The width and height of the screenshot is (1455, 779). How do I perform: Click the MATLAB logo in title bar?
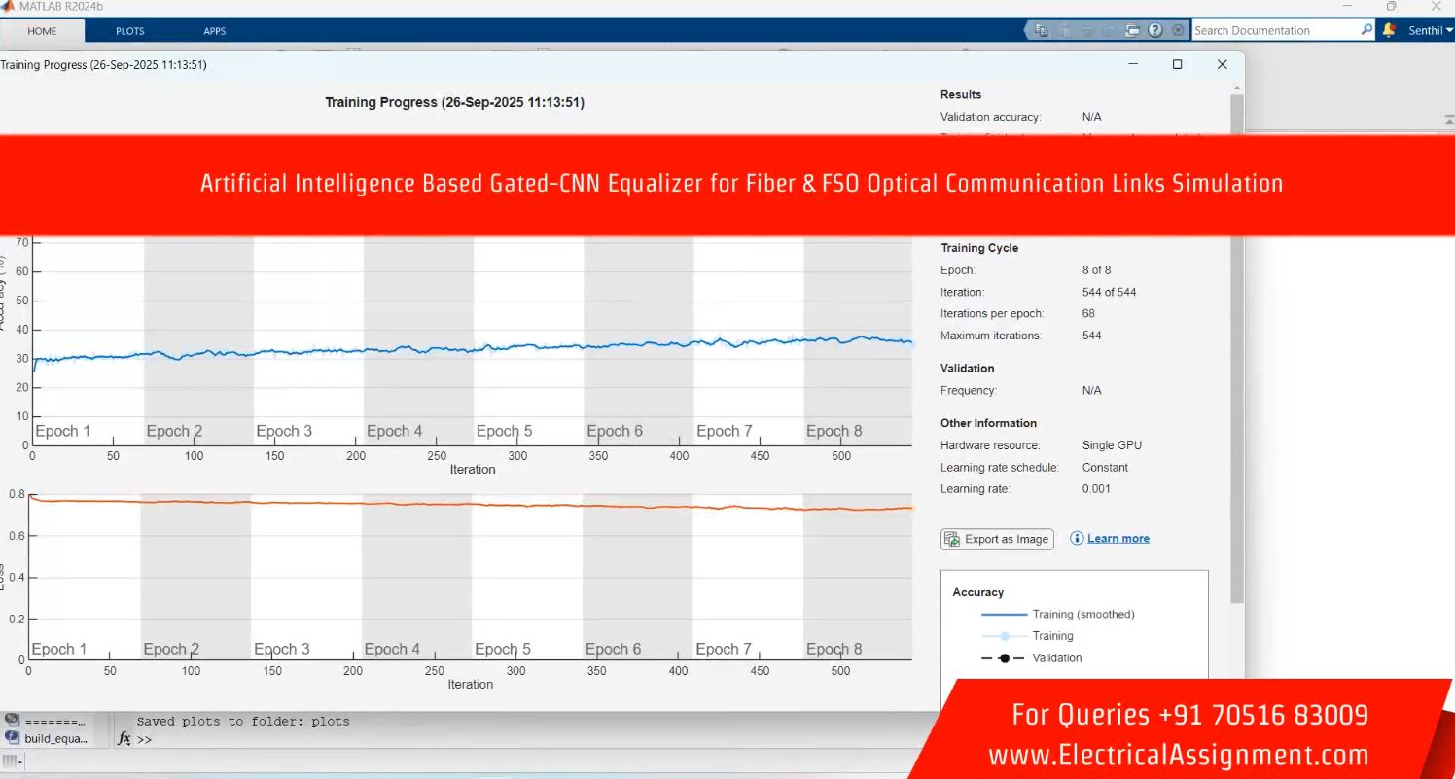coord(8,6)
